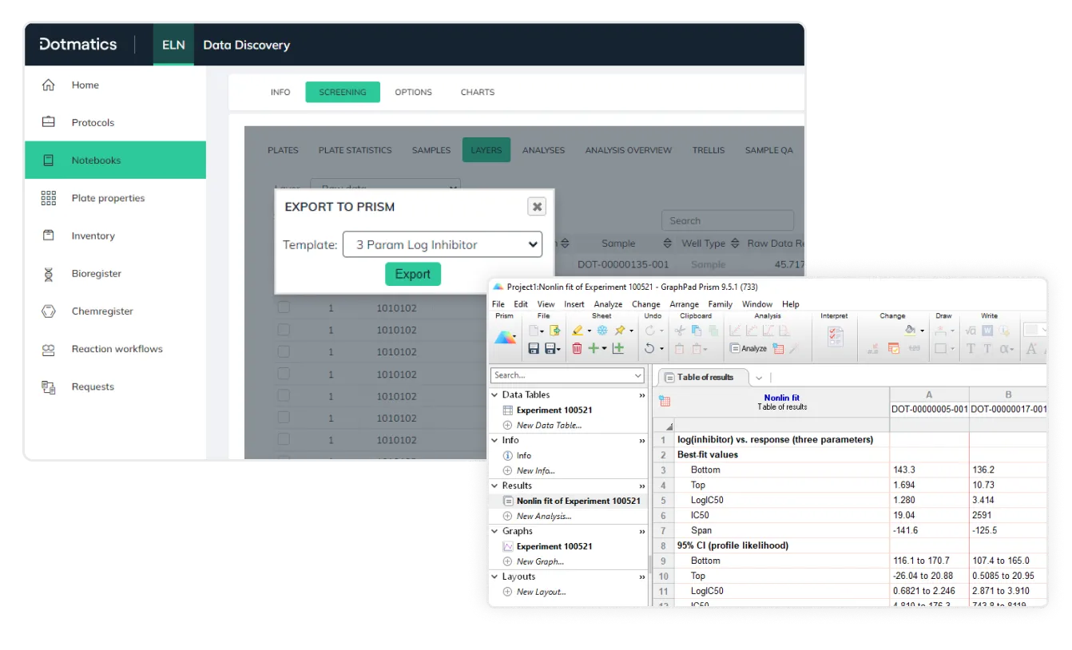Click New Analysis link in navigator

tap(544, 517)
